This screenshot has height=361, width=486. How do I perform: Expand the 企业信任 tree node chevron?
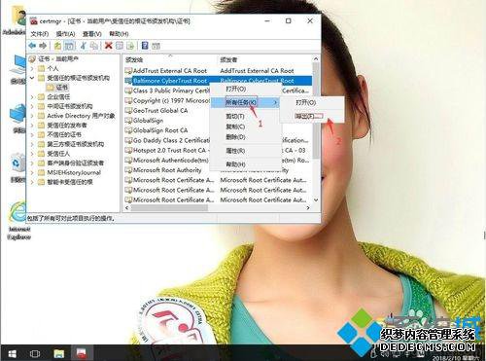pyautogui.click(x=32, y=97)
